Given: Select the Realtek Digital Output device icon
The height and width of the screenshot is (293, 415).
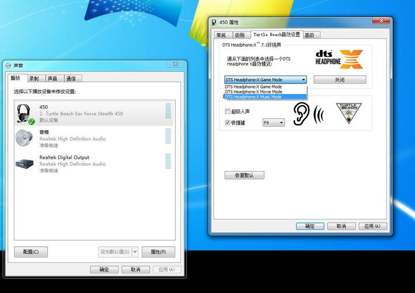Looking at the screenshot, I should click(x=25, y=163).
